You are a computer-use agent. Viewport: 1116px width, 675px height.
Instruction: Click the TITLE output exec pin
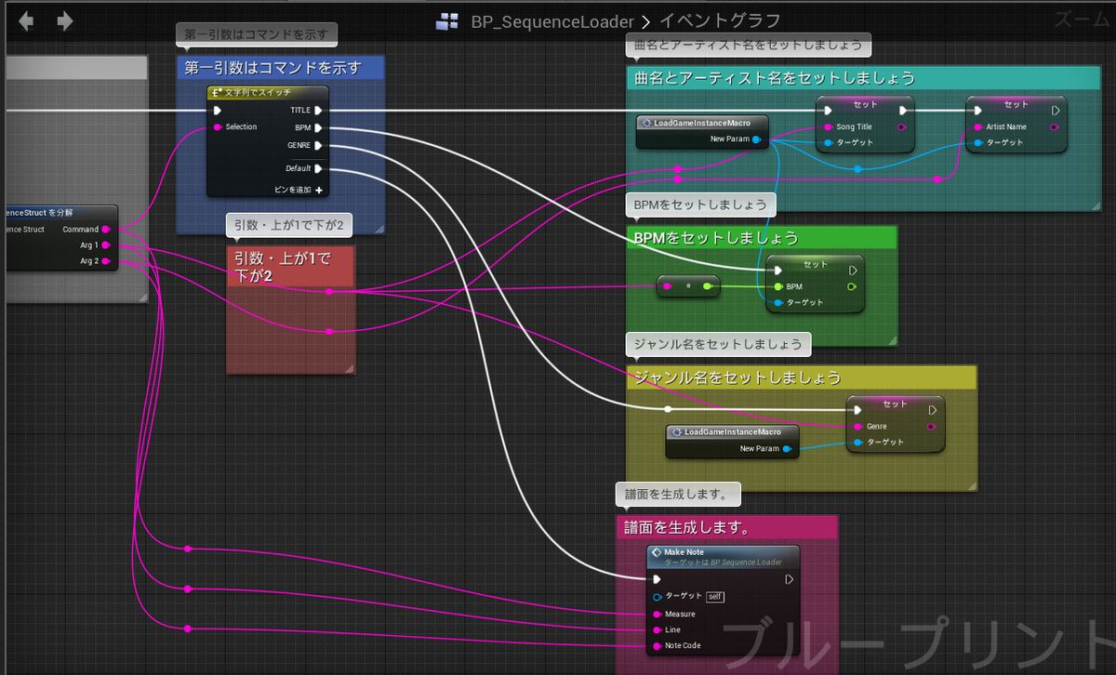[318, 110]
